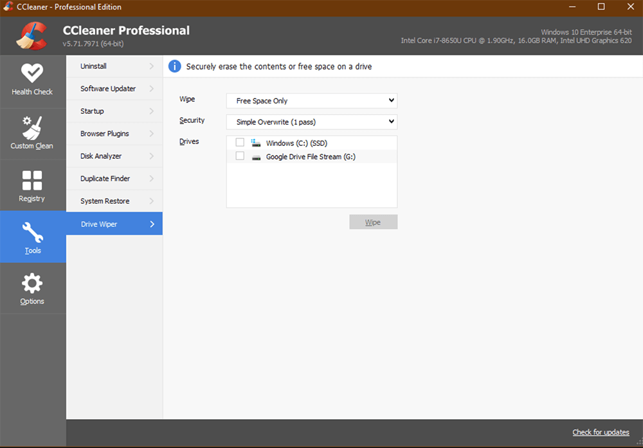Open the Disk Analyzer tool

tap(114, 156)
